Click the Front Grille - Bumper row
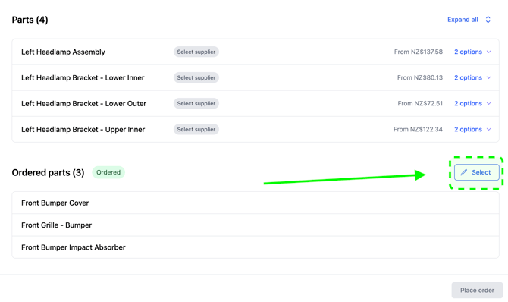Image resolution: width=508 pixels, height=302 pixels. click(256, 225)
